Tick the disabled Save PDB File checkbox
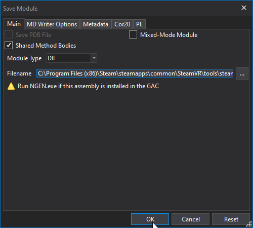Viewport: 253px width, 228px height. click(9, 34)
